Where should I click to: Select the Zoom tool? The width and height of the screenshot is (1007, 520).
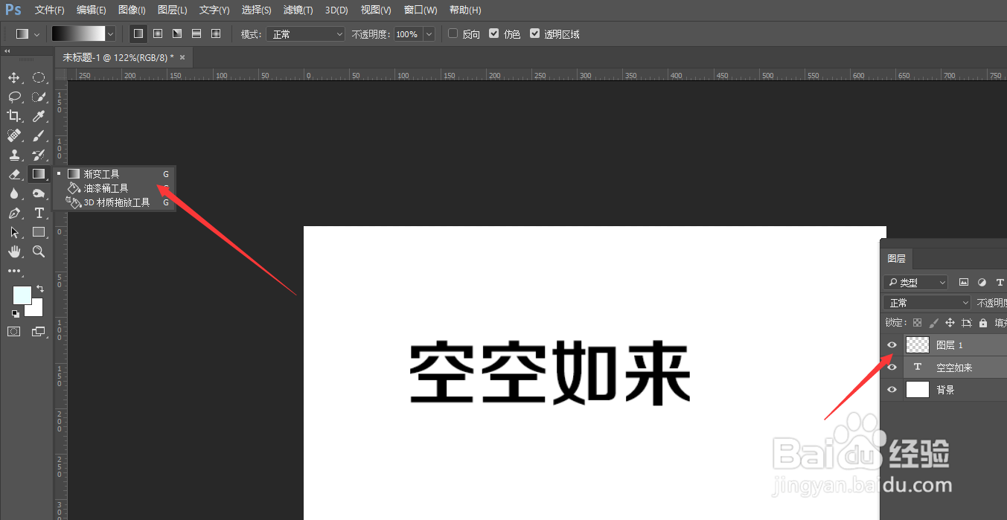[x=39, y=251]
